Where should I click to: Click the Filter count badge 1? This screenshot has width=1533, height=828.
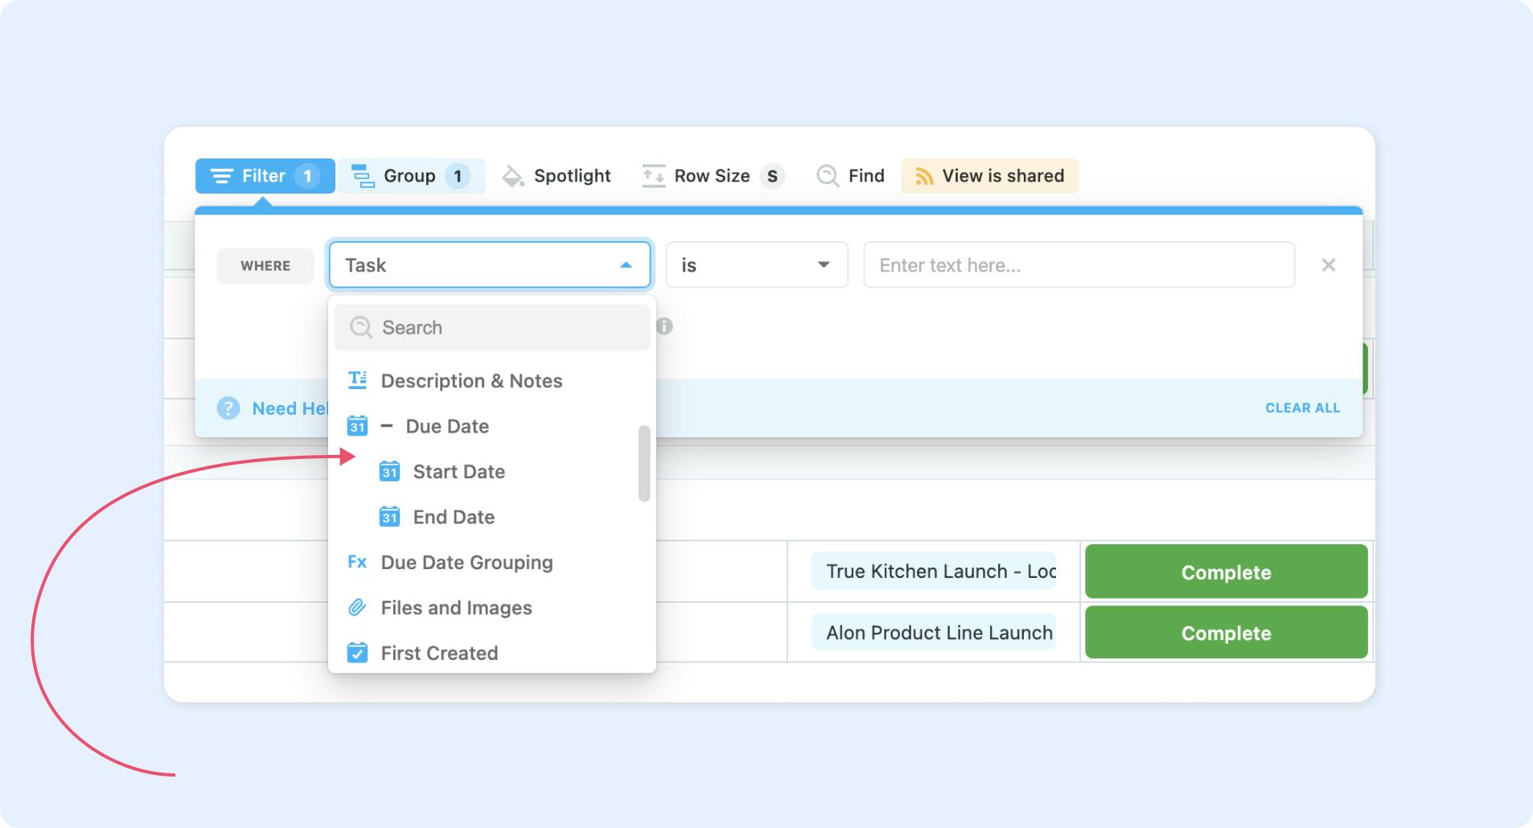[307, 176]
